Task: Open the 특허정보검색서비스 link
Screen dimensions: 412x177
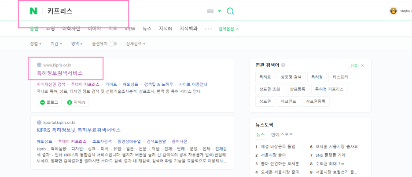Action: [x=60, y=72]
